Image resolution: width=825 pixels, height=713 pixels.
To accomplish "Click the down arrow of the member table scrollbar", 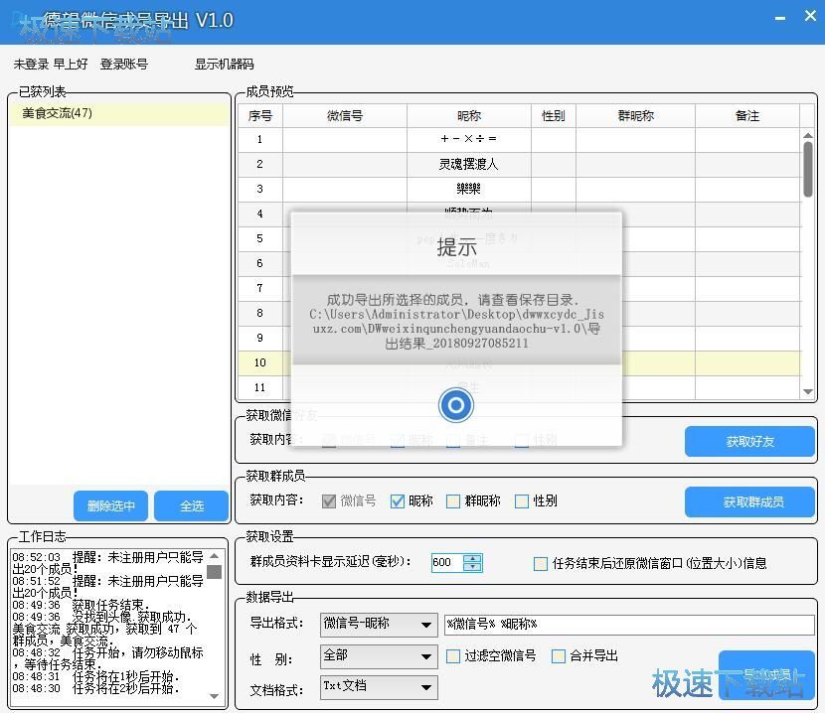I will point(808,391).
